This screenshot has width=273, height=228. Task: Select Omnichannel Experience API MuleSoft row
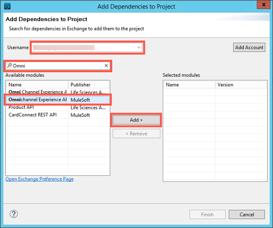click(x=58, y=100)
